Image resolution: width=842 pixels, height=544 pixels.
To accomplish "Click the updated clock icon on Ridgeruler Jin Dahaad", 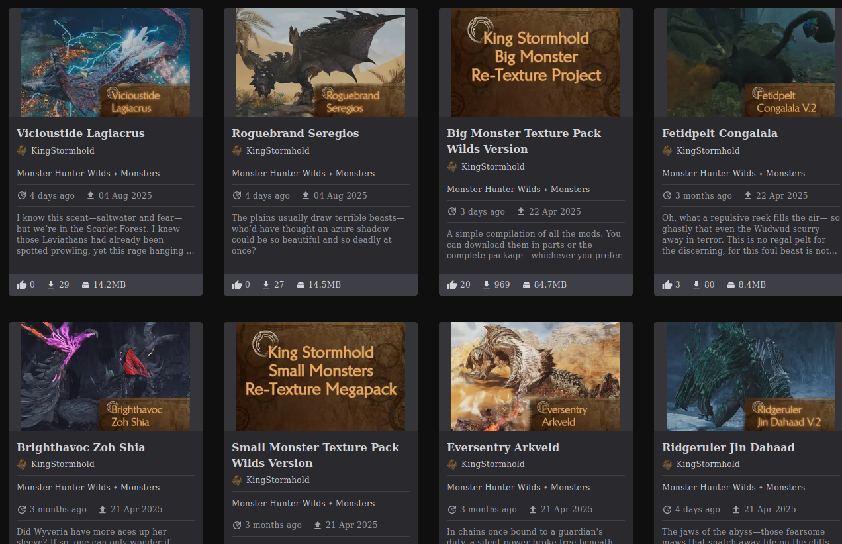I will click(x=667, y=509).
